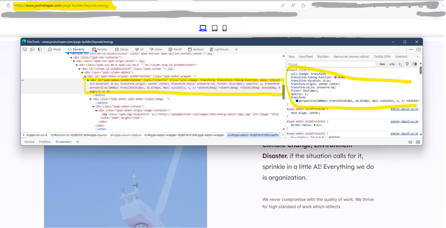This screenshot has height=228, width=446.
Task: Toggle flex badge on sppb-row align-center div
Action: point(142,61)
